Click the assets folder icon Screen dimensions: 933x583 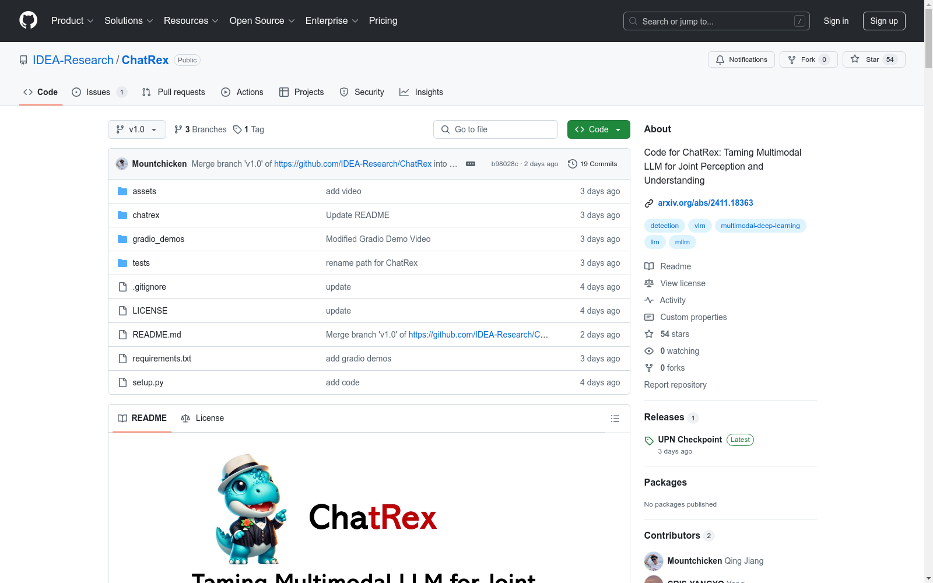(x=122, y=191)
